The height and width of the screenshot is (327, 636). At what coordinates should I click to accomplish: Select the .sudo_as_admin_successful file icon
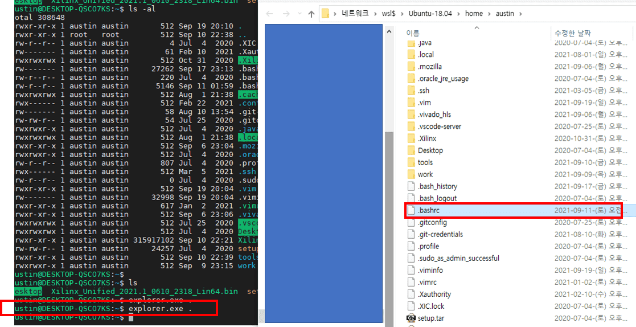click(411, 258)
